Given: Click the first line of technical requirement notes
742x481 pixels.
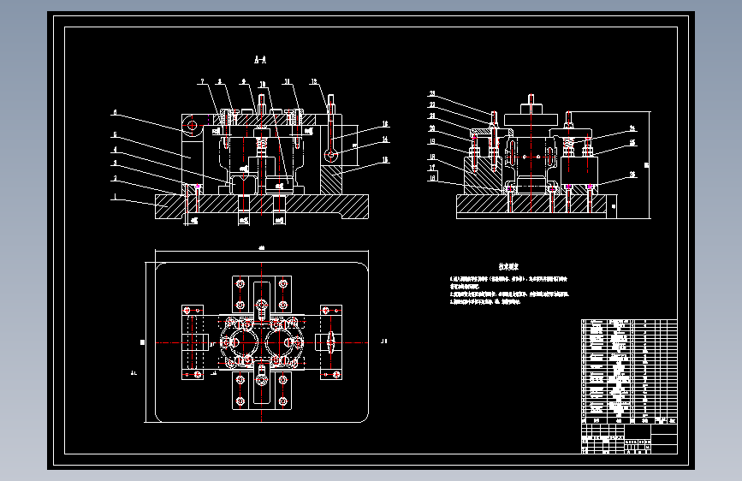Looking at the screenshot, I should pos(508,279).
